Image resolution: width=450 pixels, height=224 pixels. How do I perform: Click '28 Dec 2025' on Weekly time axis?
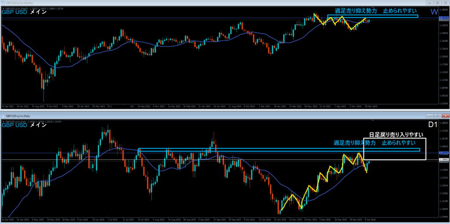(x=370, y=106)
